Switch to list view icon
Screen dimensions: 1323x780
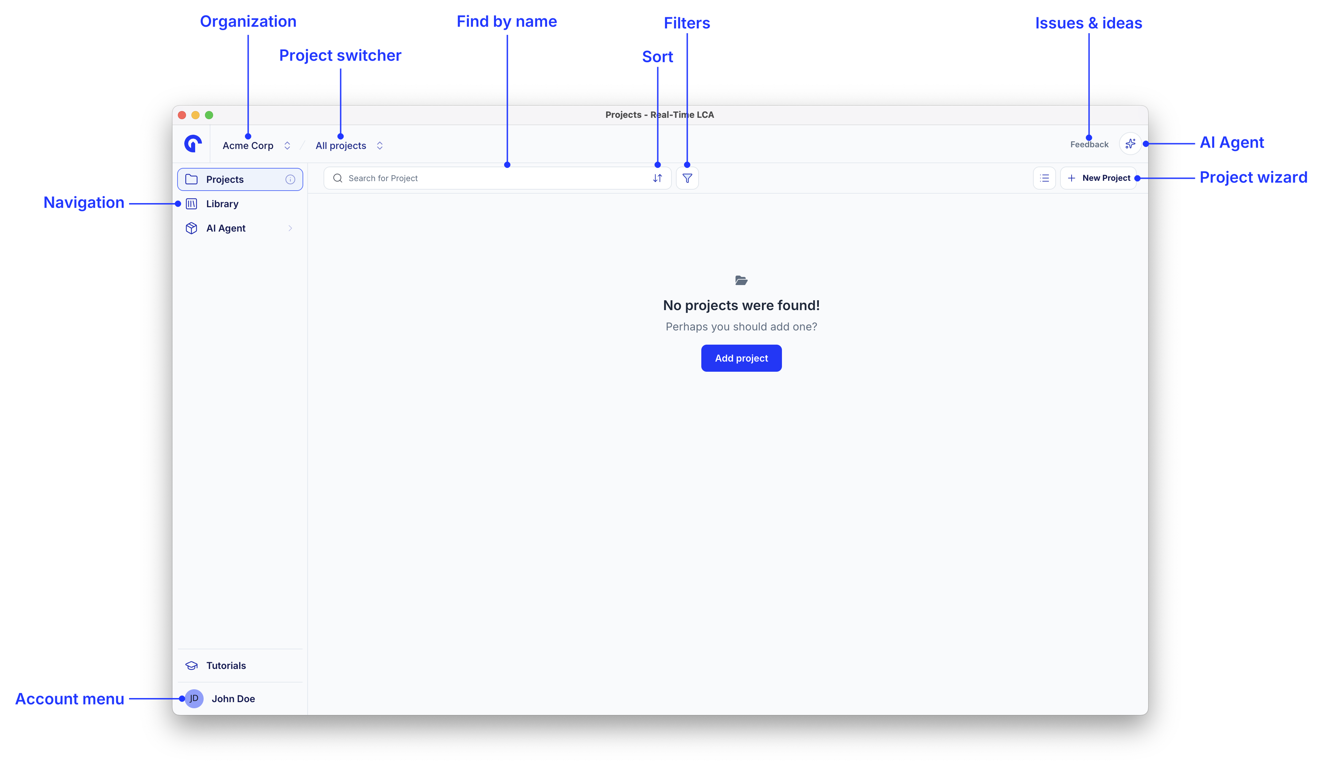[x=1044, y=178]
